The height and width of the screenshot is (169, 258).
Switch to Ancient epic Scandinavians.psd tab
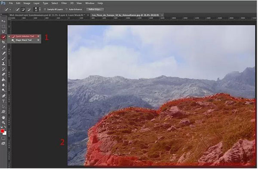(x=47, y=15)
